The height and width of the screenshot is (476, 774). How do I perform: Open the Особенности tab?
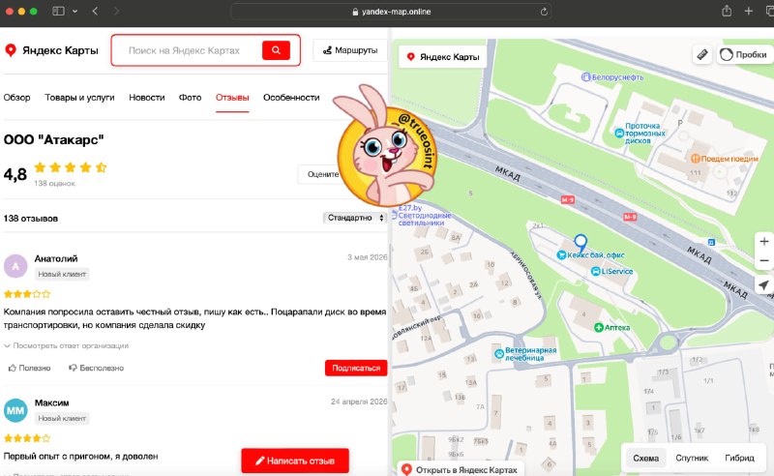pos(291,98)
